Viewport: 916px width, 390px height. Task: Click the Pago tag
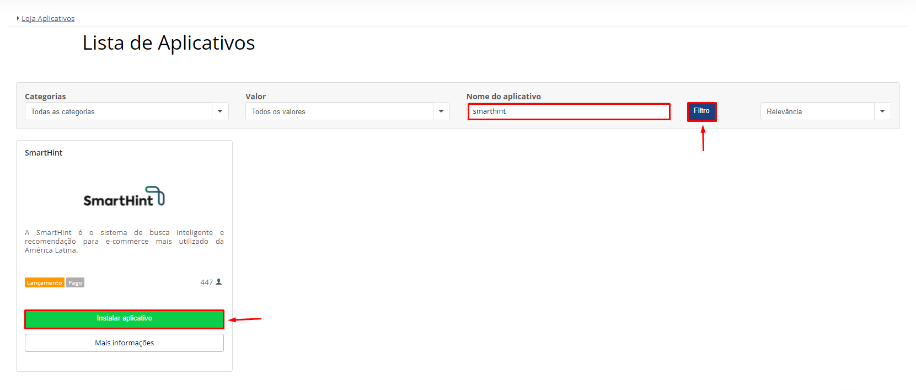pos(76,282)
